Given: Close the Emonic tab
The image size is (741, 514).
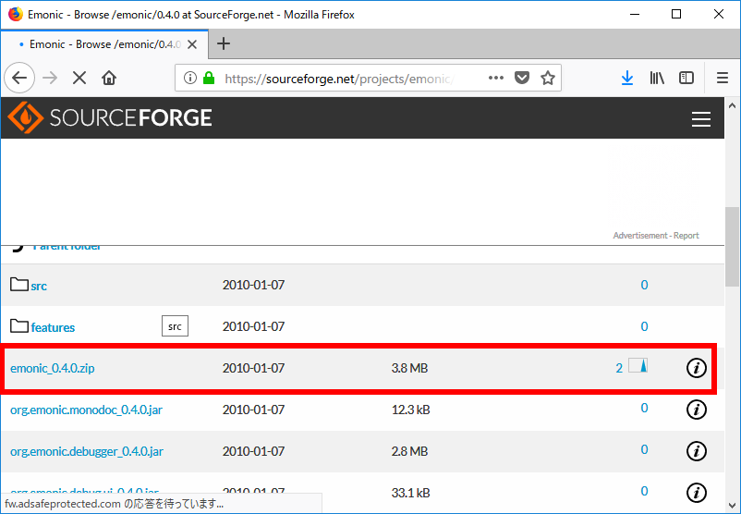Looking at the screenshot, I should (x=192, y=44).
